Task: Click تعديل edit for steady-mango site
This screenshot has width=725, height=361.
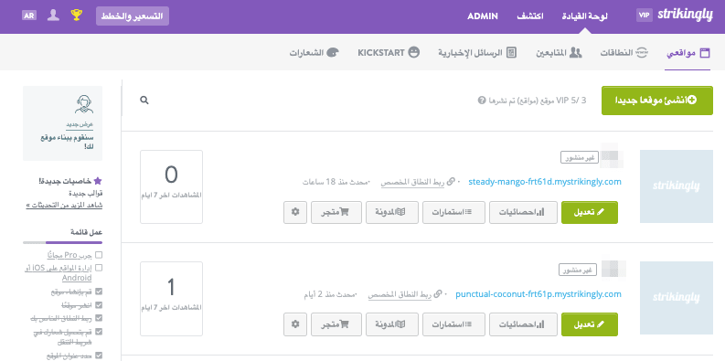Action: point(590,212)
